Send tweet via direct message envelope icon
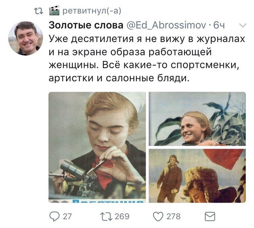This screenshot has width=254, height=228. (x=210, y=217)
